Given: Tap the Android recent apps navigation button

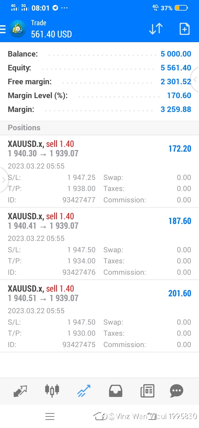Looking at the screenshot, I should (x=50, y=416).
